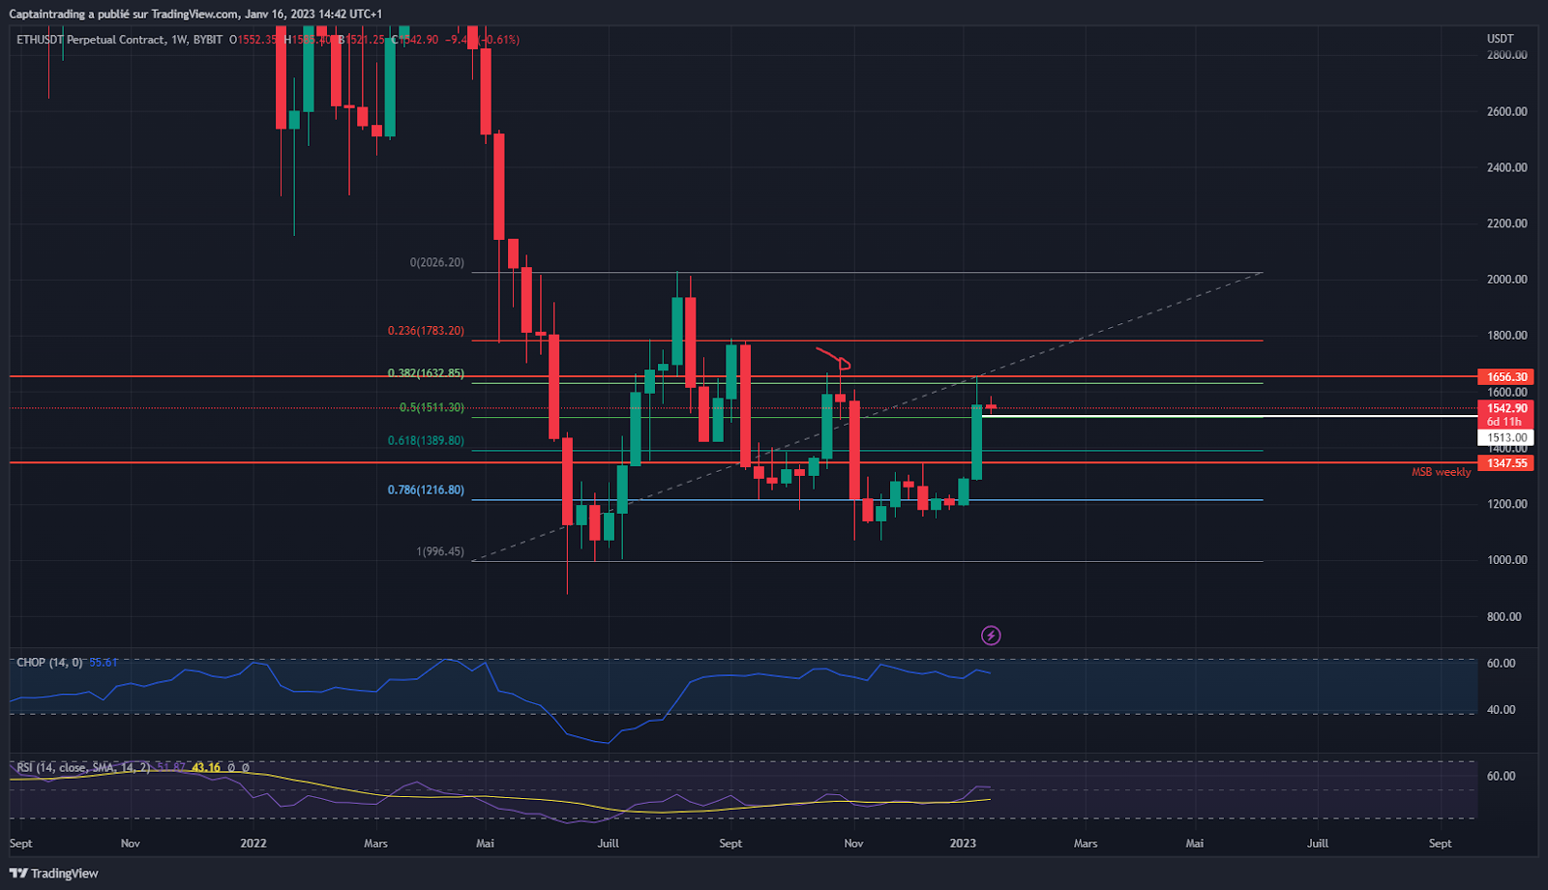Select the RSI (14, close, SMA, 14, 2) title
This screenshot has height=890, width=1548.
[83, 767]
